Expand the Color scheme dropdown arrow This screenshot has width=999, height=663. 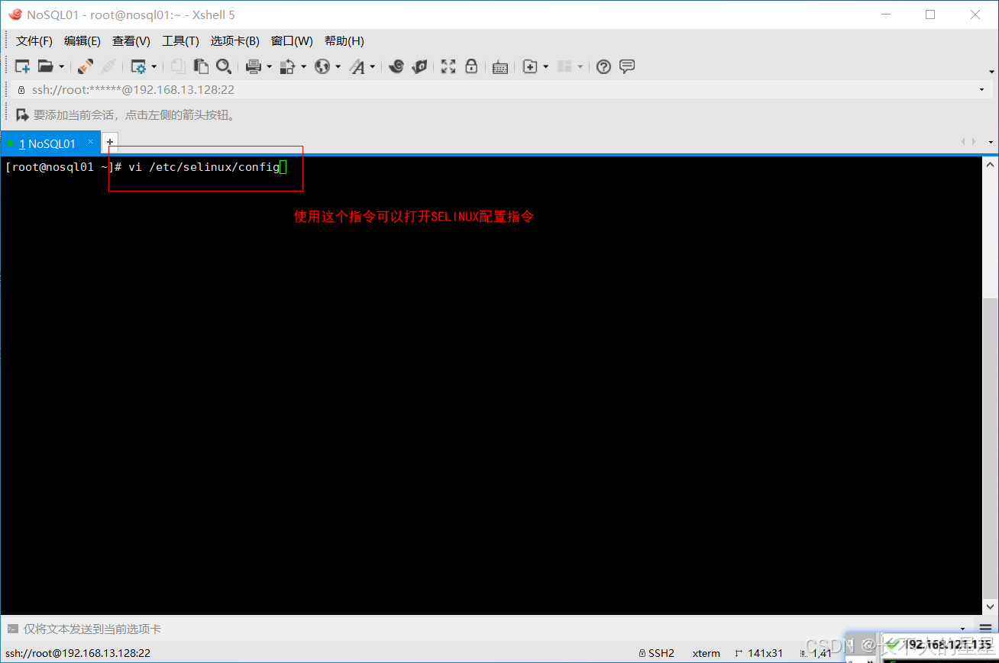[x=303, y=67]
